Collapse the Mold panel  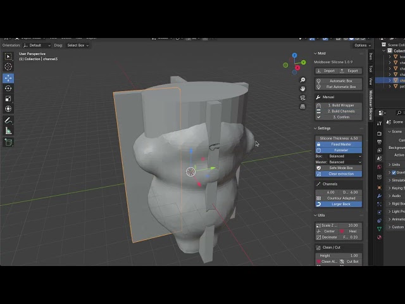click(315, 53)
